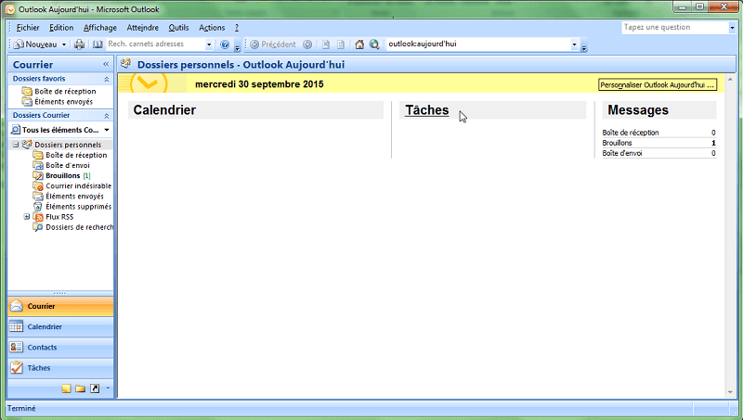743x420 pixels.
Task: Click the scrollbar down arrow
Action: click(730, 392)
